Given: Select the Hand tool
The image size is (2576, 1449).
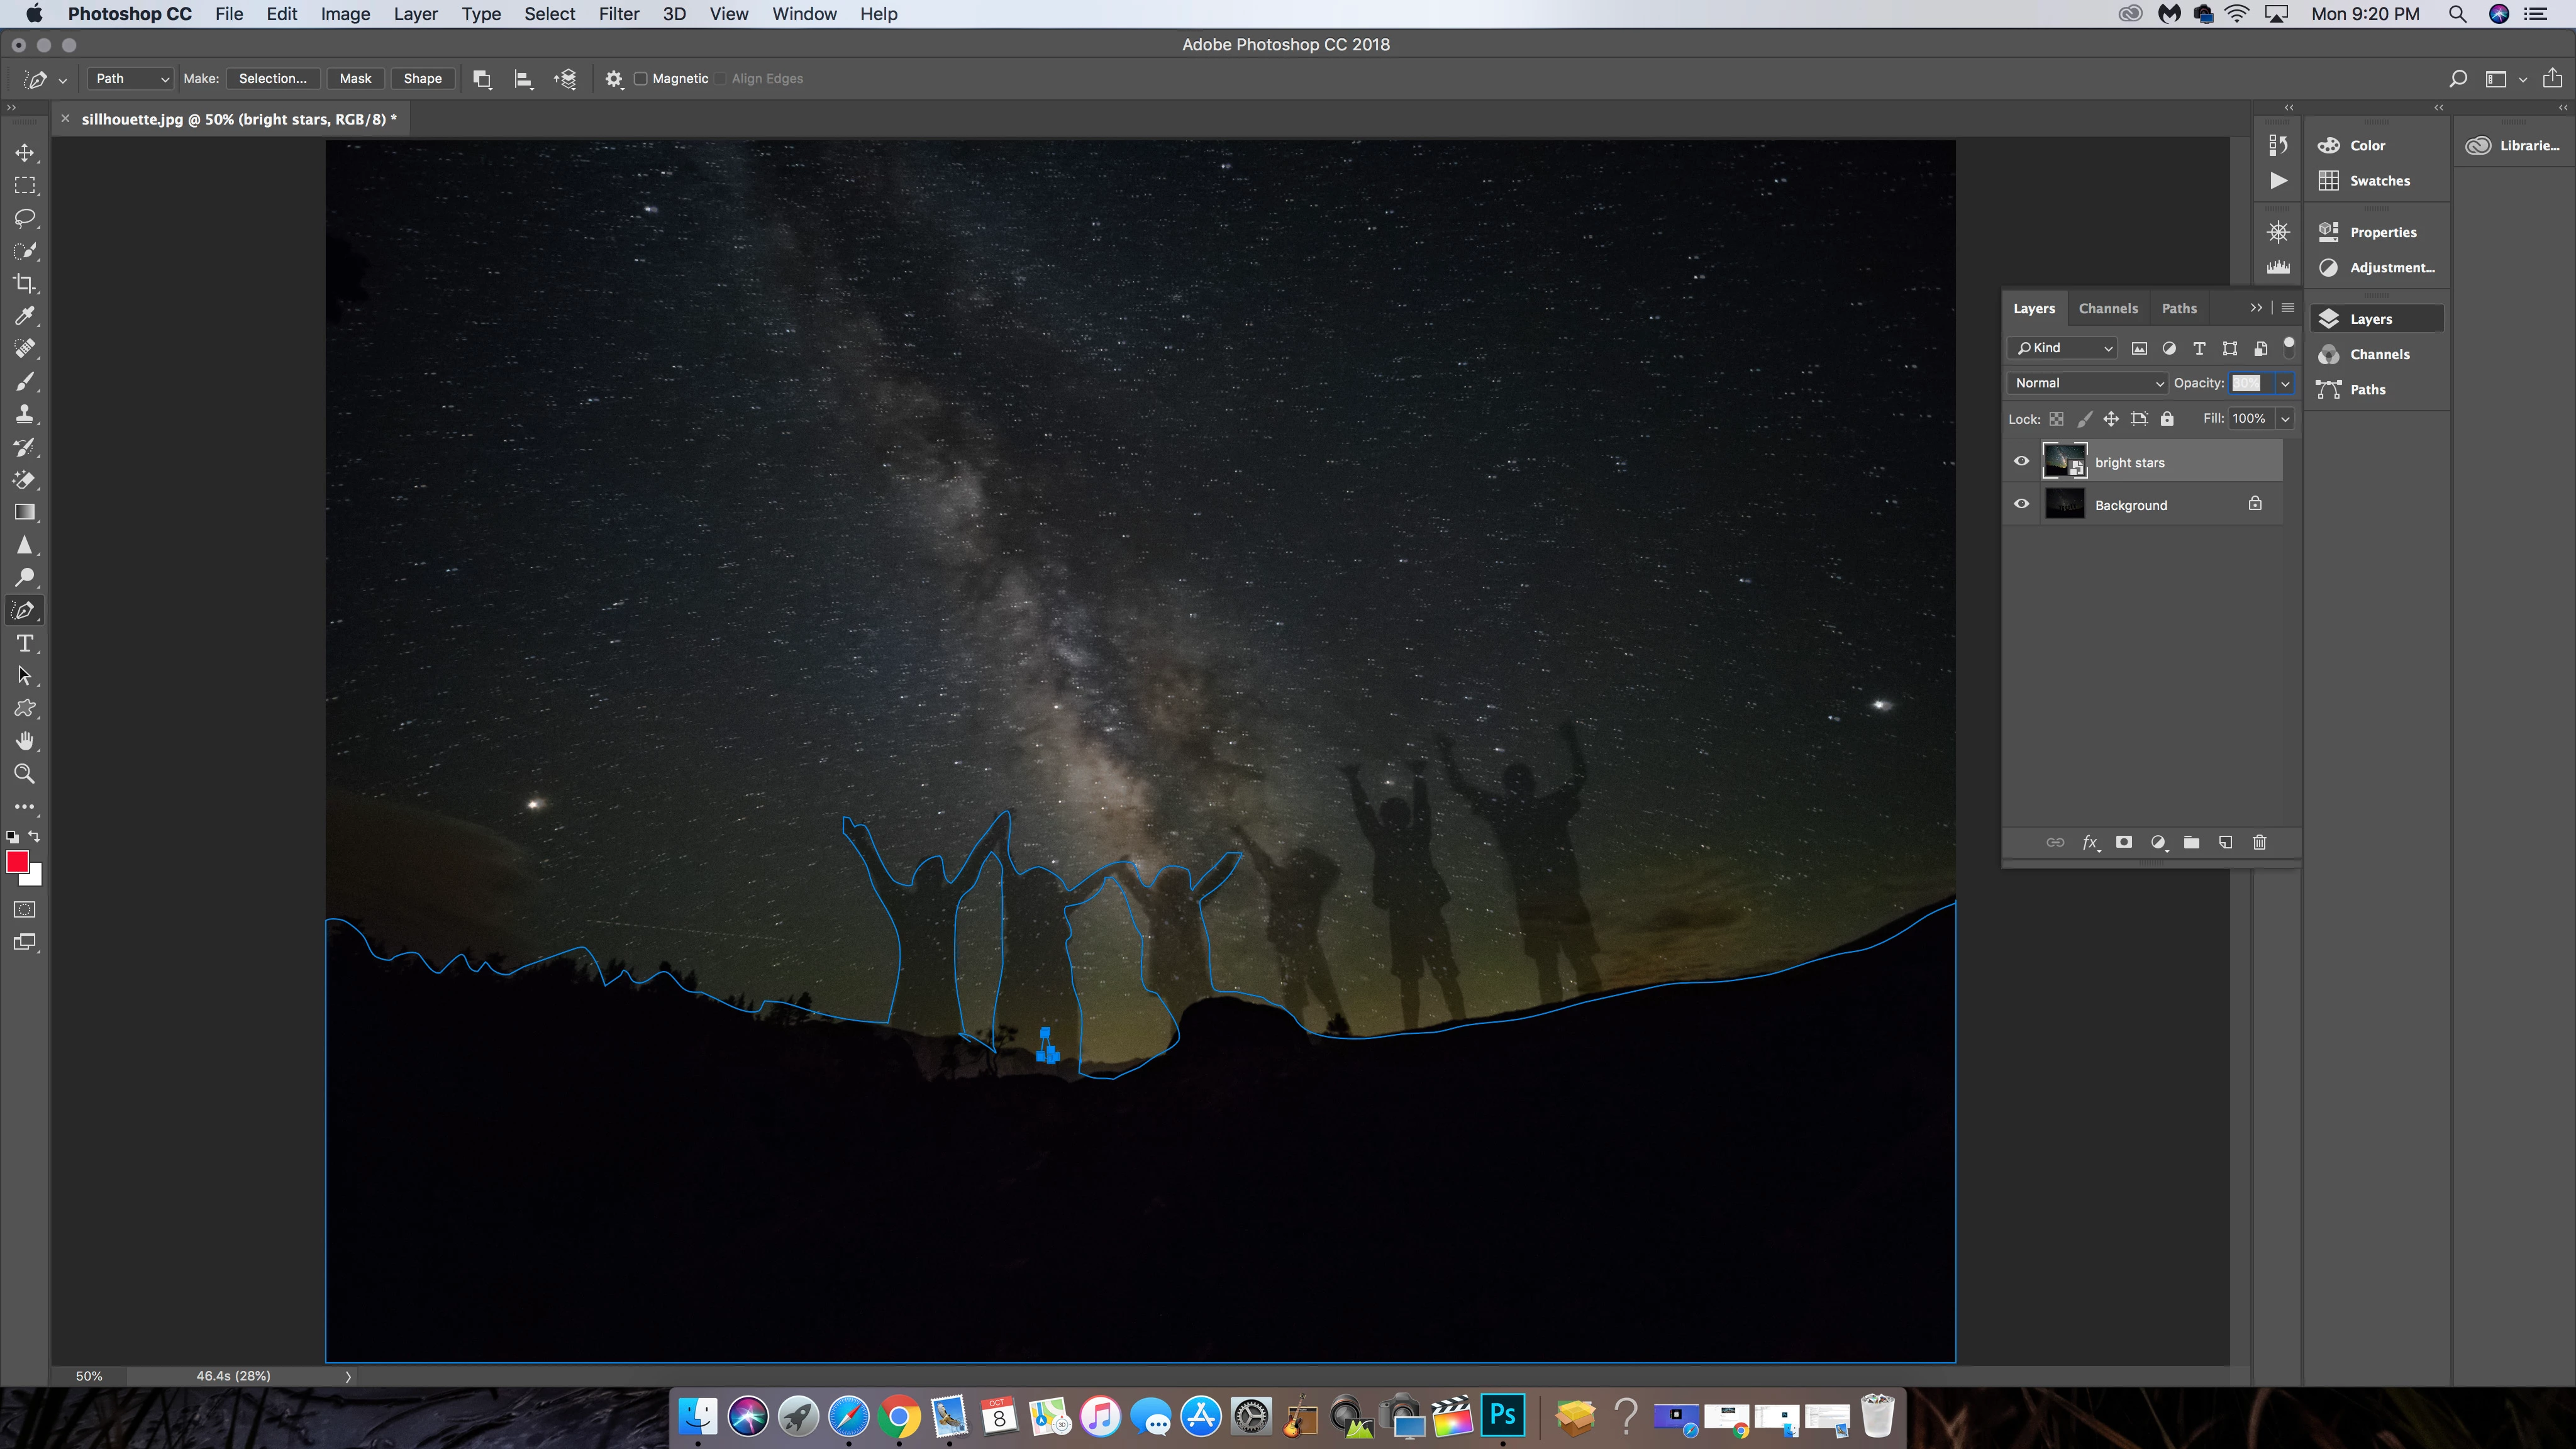Looking at the screenshot, I should (24, 741).
